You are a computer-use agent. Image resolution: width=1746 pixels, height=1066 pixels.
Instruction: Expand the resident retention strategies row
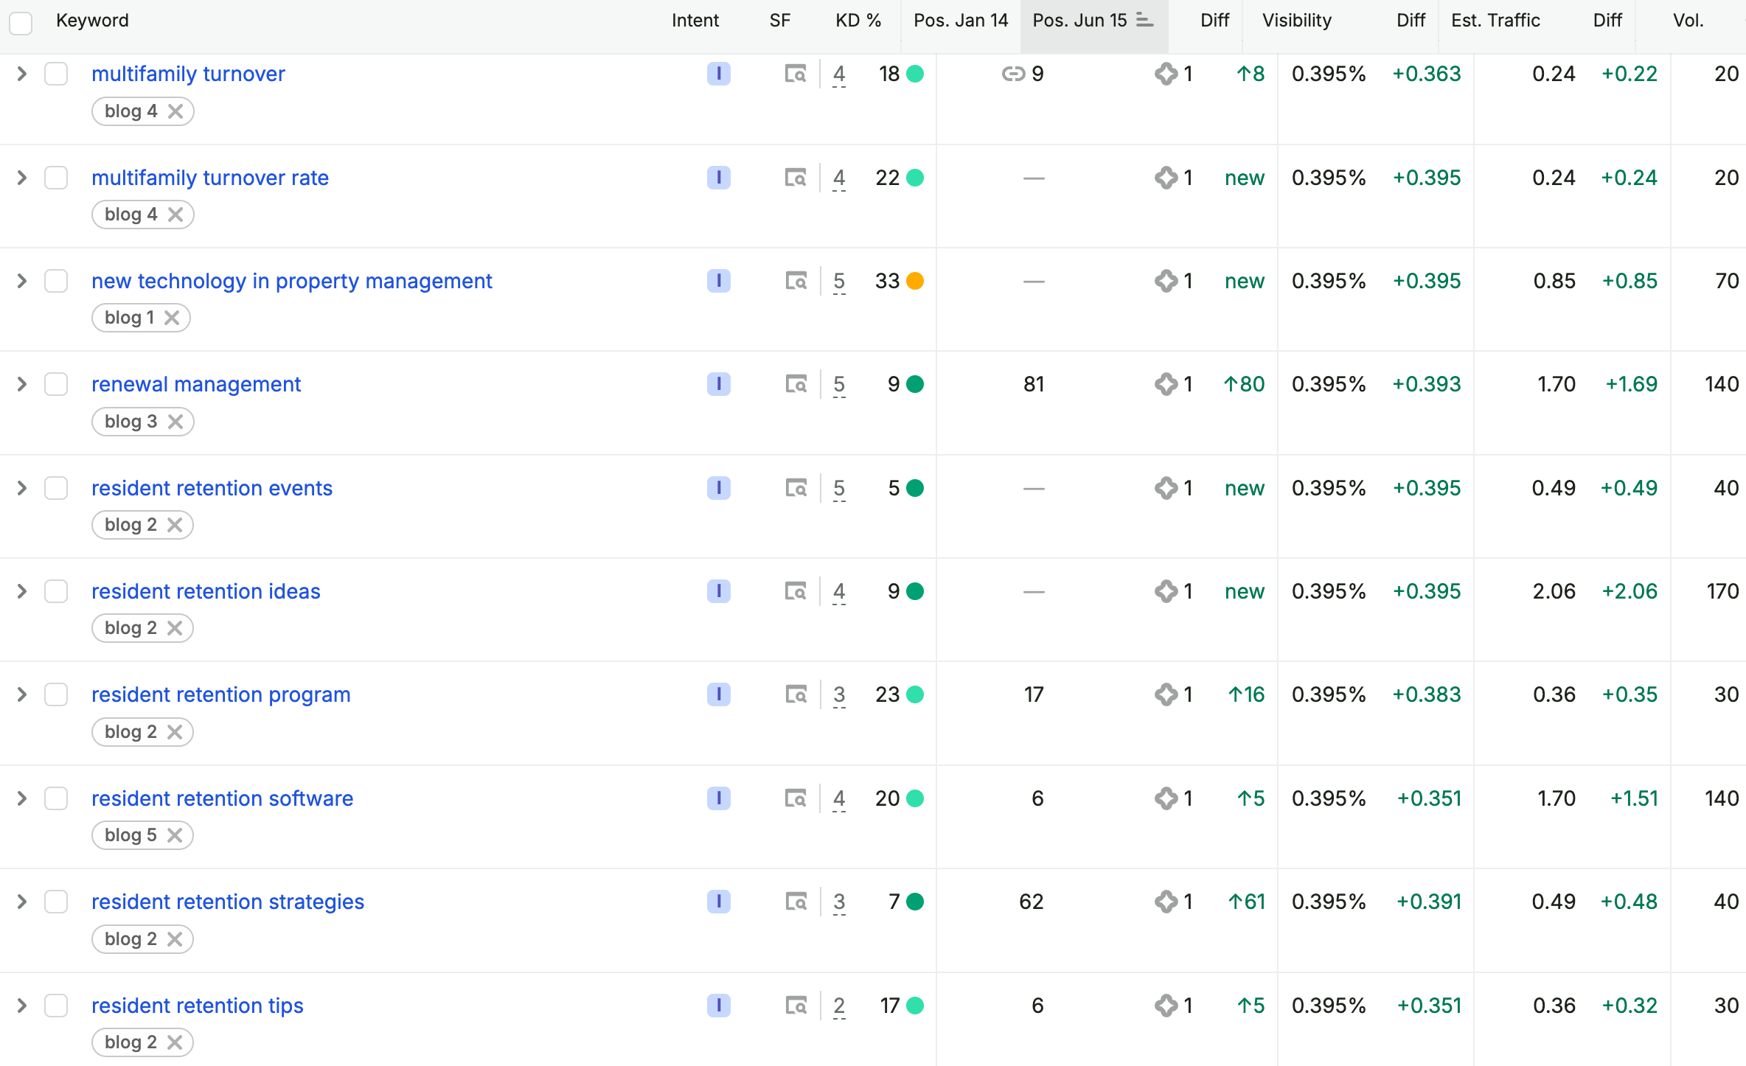[x=21, y=902]
